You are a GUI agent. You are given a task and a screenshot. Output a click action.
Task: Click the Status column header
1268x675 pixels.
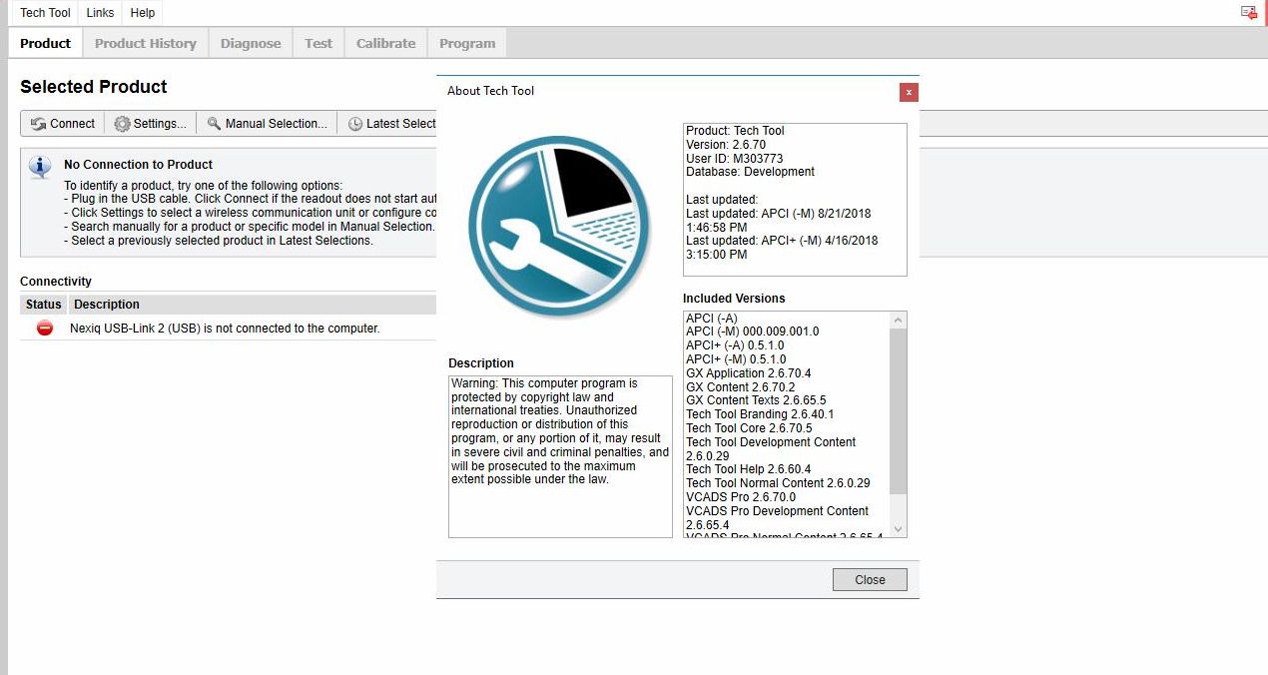44,305
